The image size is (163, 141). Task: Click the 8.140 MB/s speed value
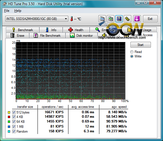click(x=117, y=112)
